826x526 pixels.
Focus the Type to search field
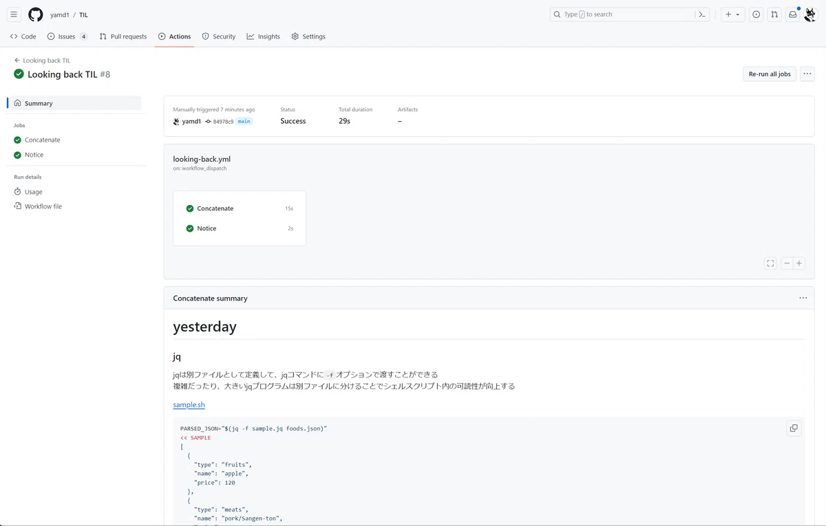[622, 14]
